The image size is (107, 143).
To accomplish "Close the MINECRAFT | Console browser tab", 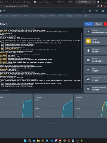I will point(94,2).
